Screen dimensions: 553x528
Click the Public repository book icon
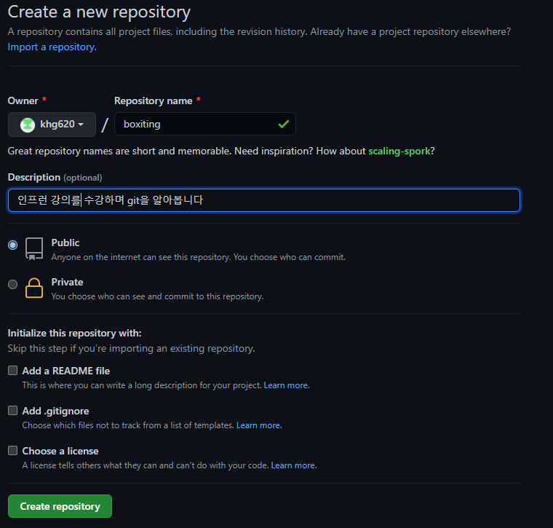click(x=34, y=249)
